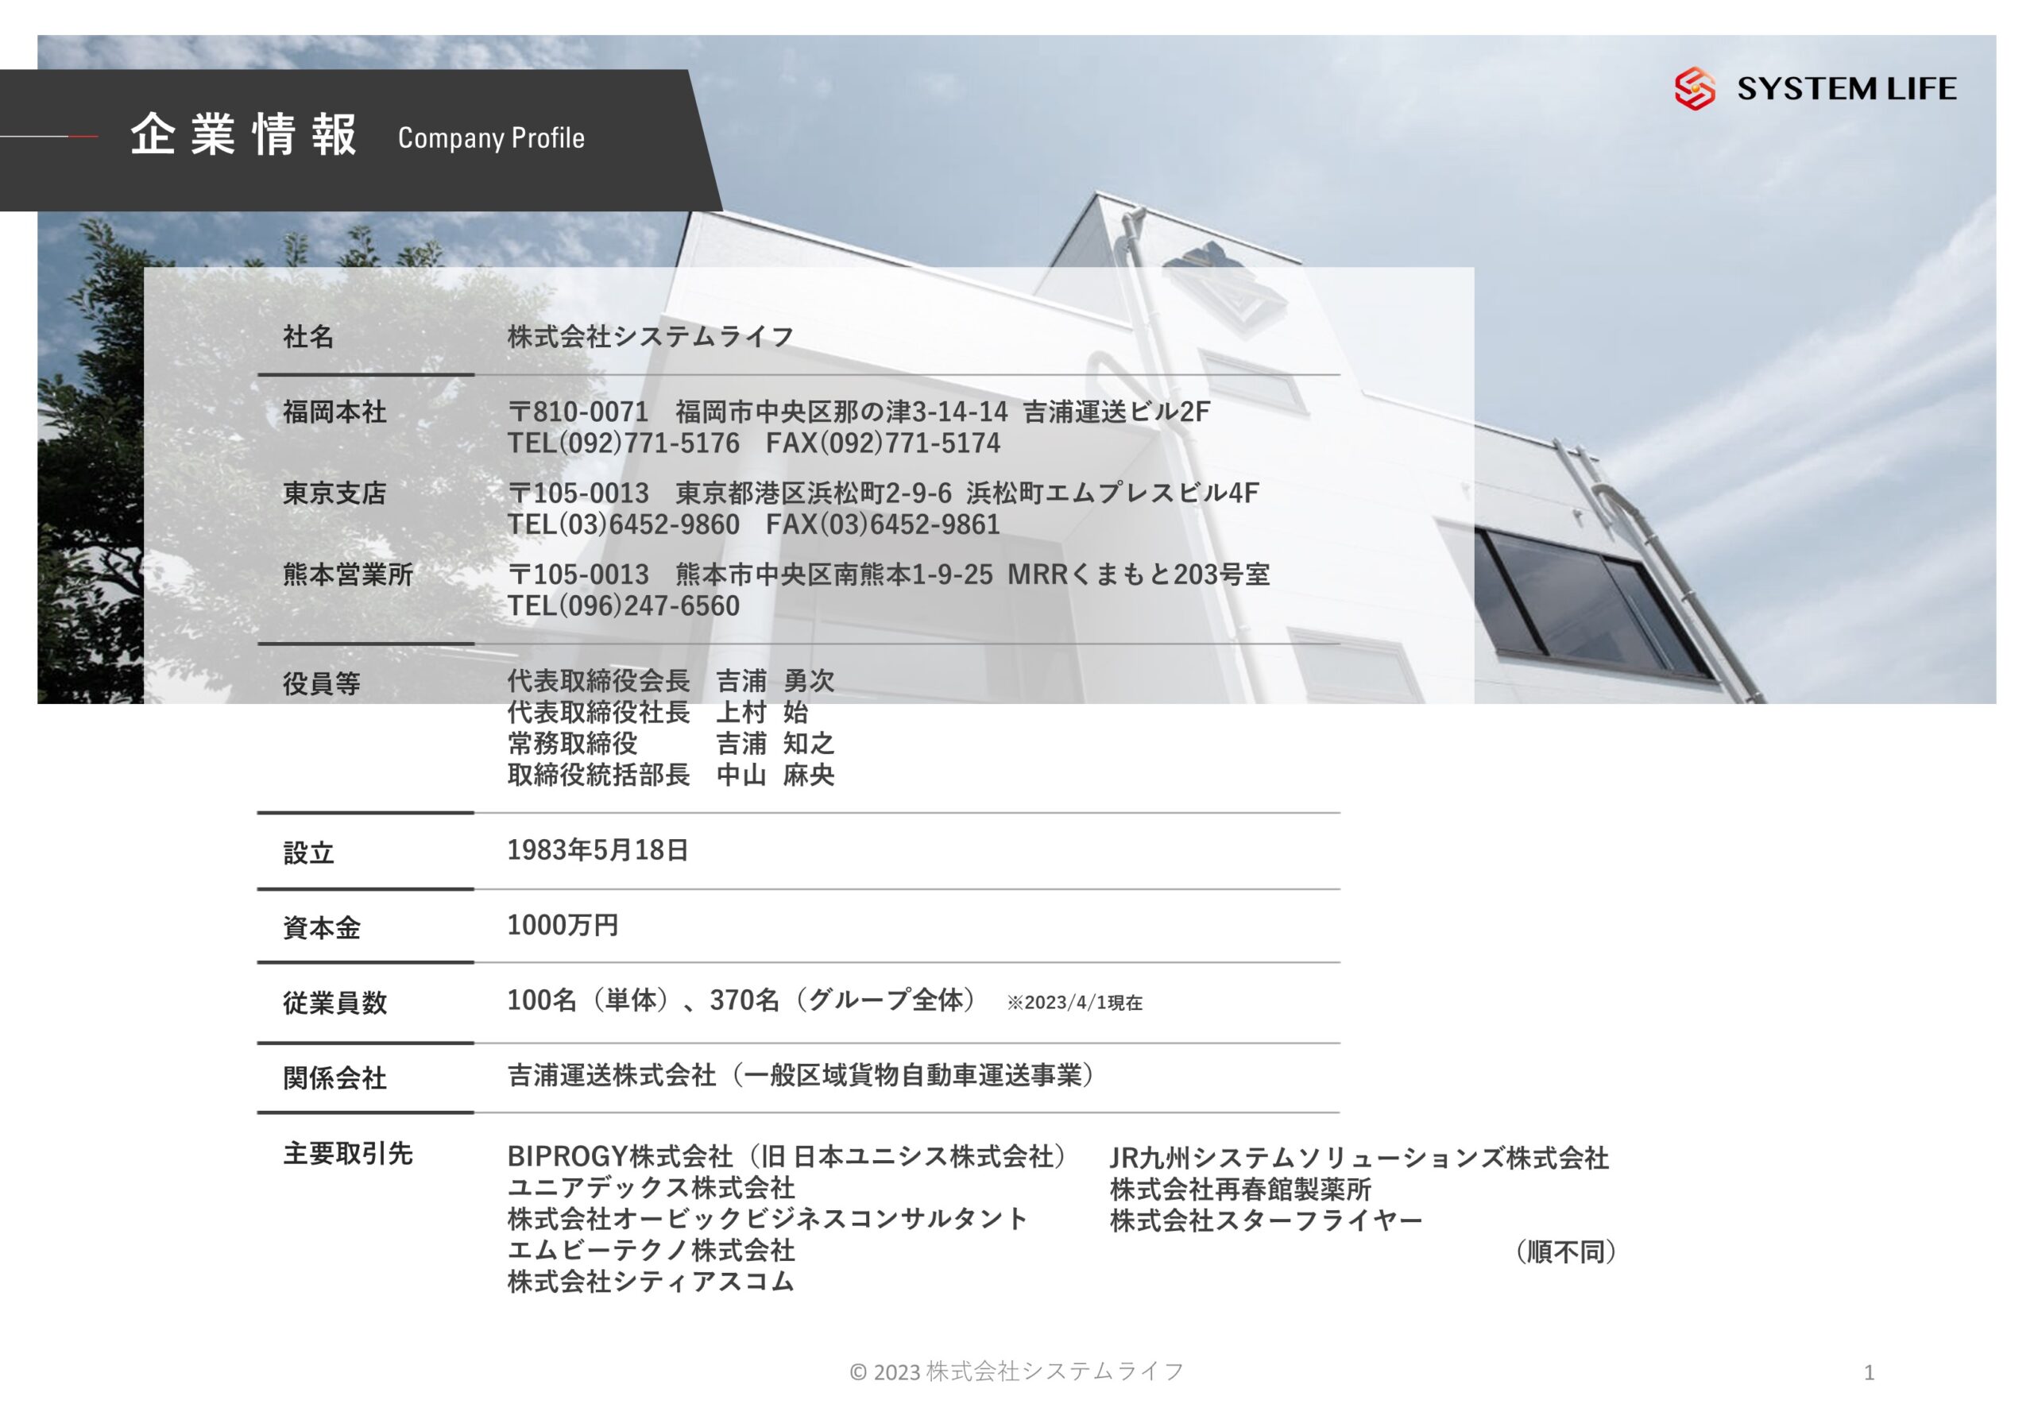Select 吉浦運送株式会社 affiliate line

pos(801,1074)
